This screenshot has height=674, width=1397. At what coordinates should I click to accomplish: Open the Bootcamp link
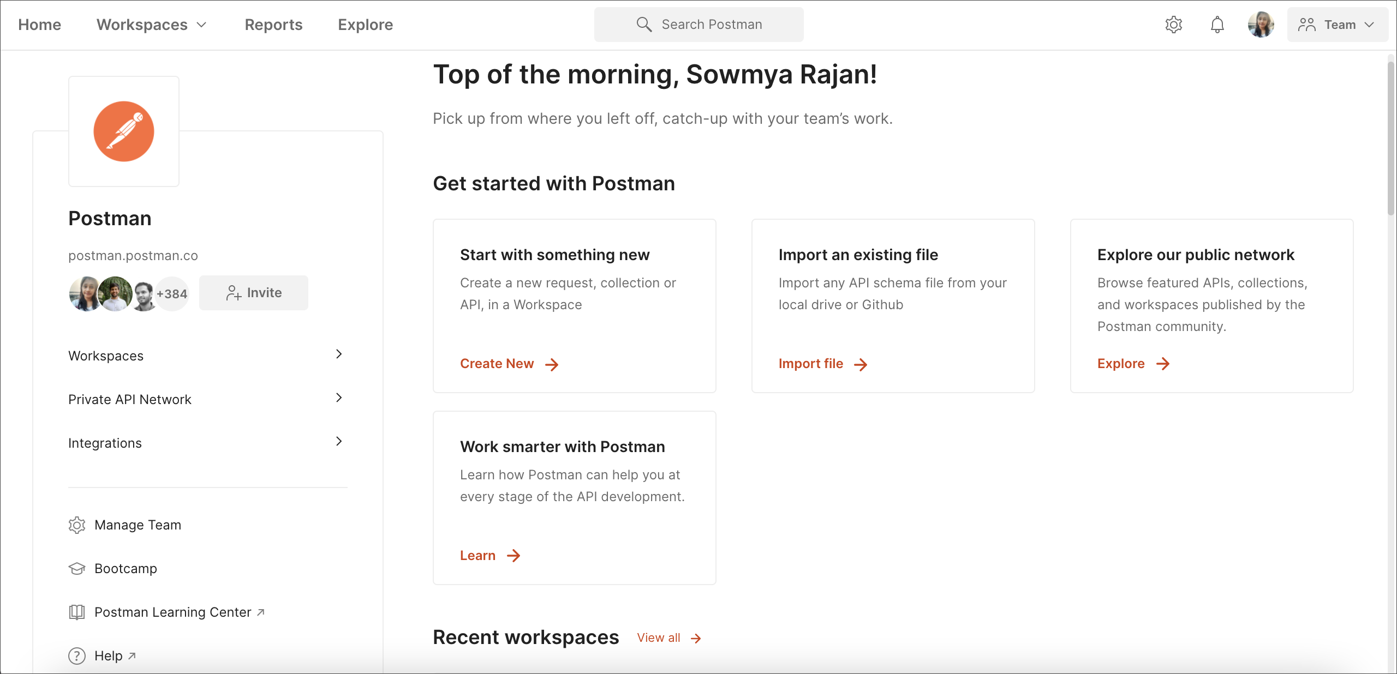(x=126, y=569)
